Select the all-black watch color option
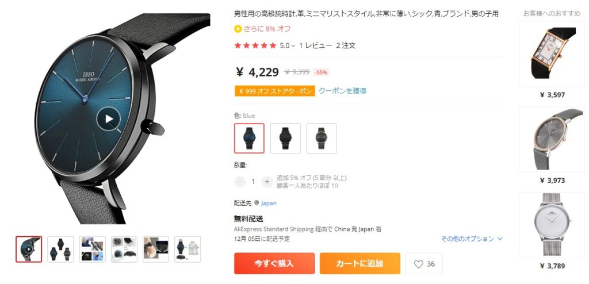Screen dimensions: 589x284 [285, 138]
